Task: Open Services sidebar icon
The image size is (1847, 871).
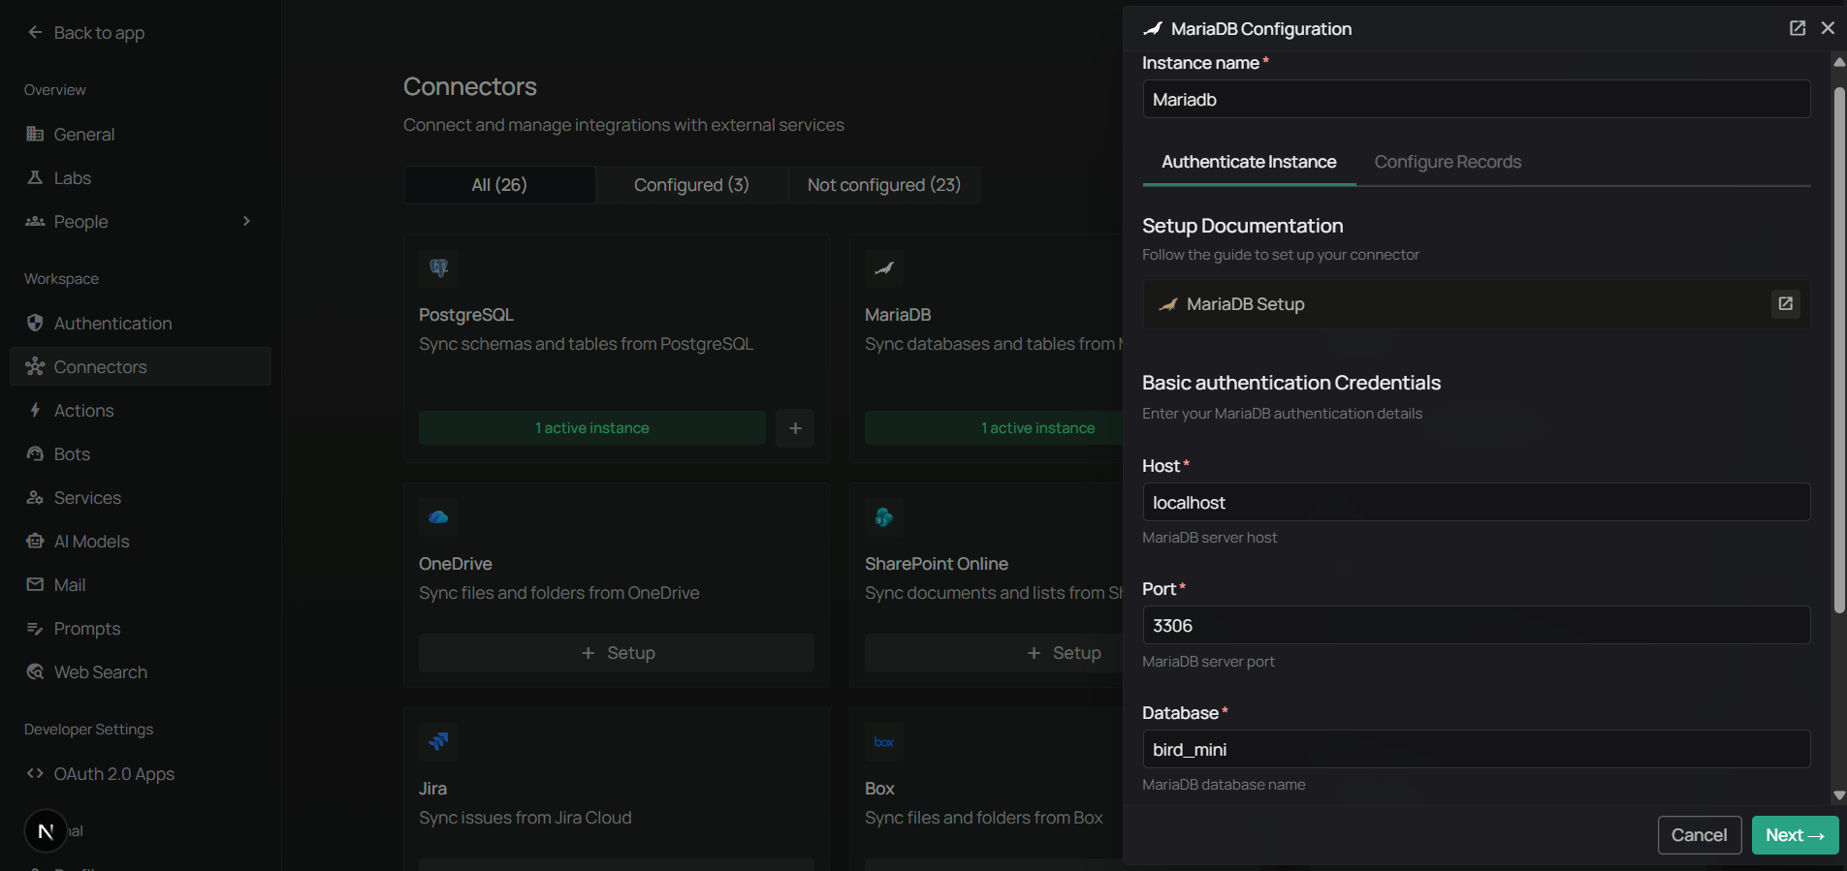Action: (35, 497)
